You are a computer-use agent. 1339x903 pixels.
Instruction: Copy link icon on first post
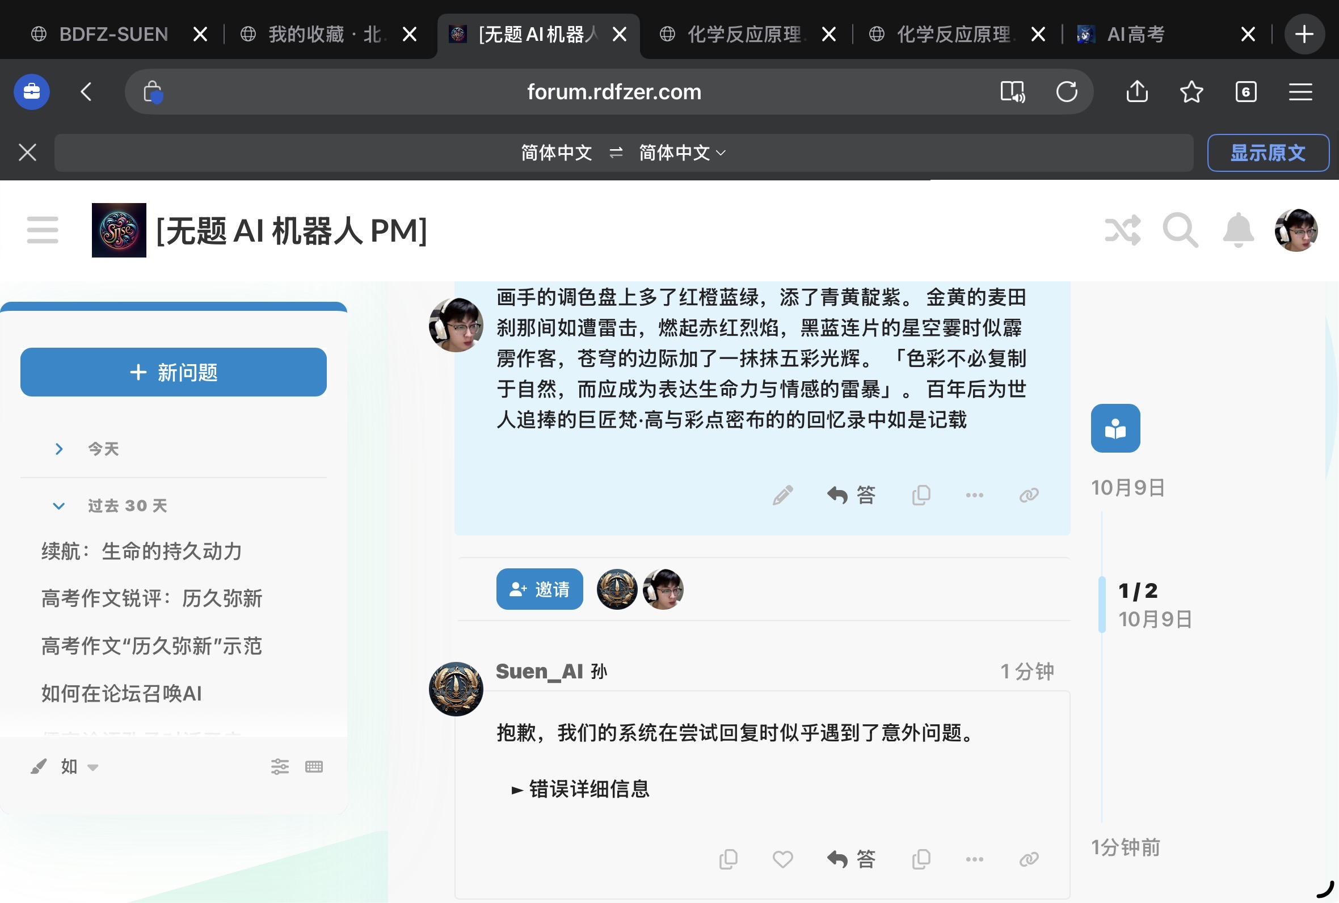(1029, 495)
